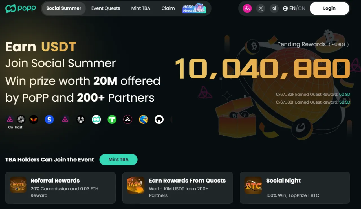Click the white Login button

pyautogui.click(x=329, y=8)
